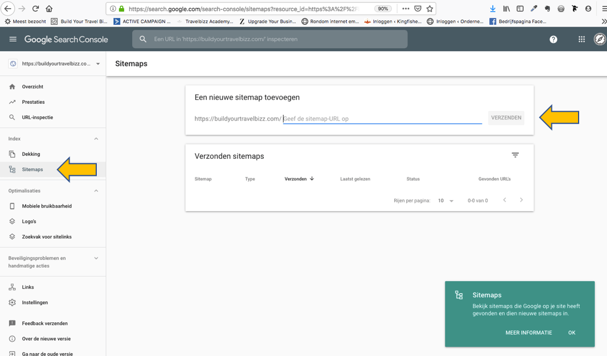Open the account avatar compass icon
This screenshot has width=607, height=356.
[599, 39]
